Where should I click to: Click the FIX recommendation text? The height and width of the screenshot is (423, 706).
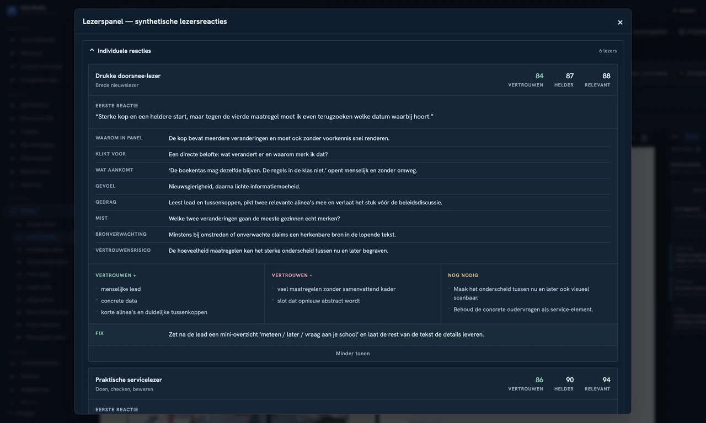pyautogui.click(x=327, y=334)
